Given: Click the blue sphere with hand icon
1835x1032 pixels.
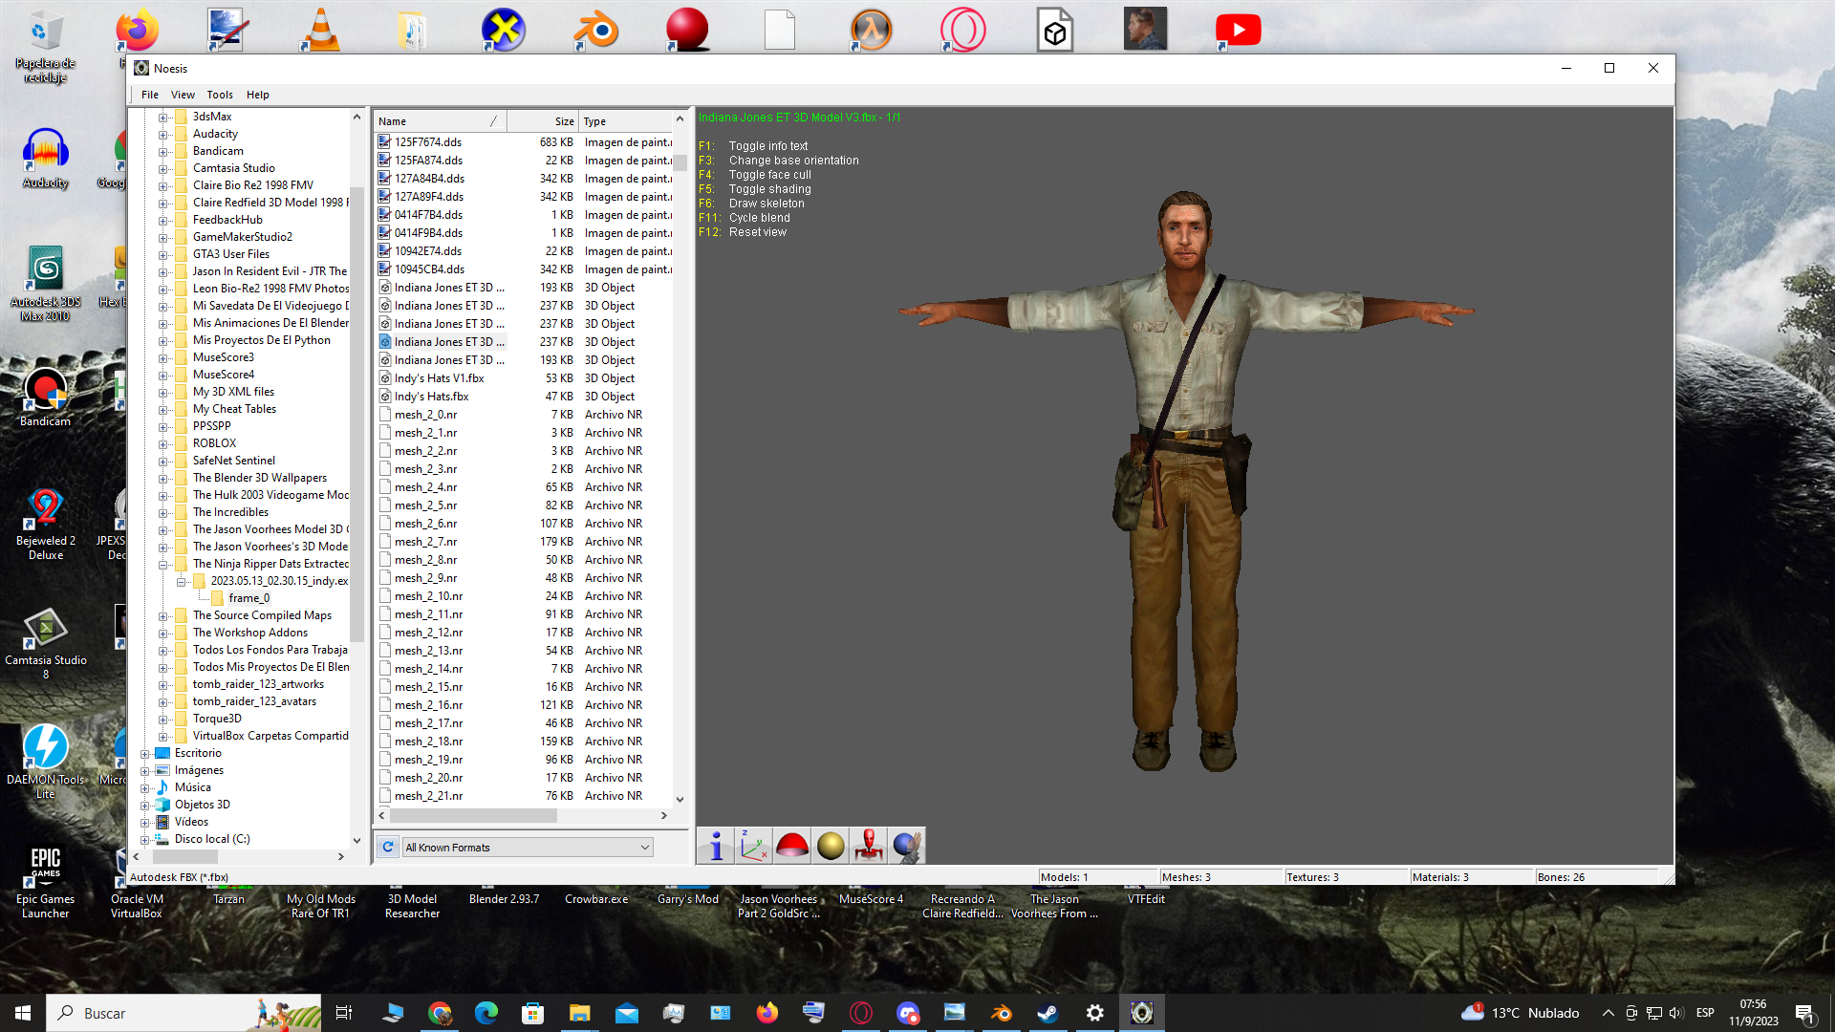Looking at the screenshot, I should tap(907, 846).
